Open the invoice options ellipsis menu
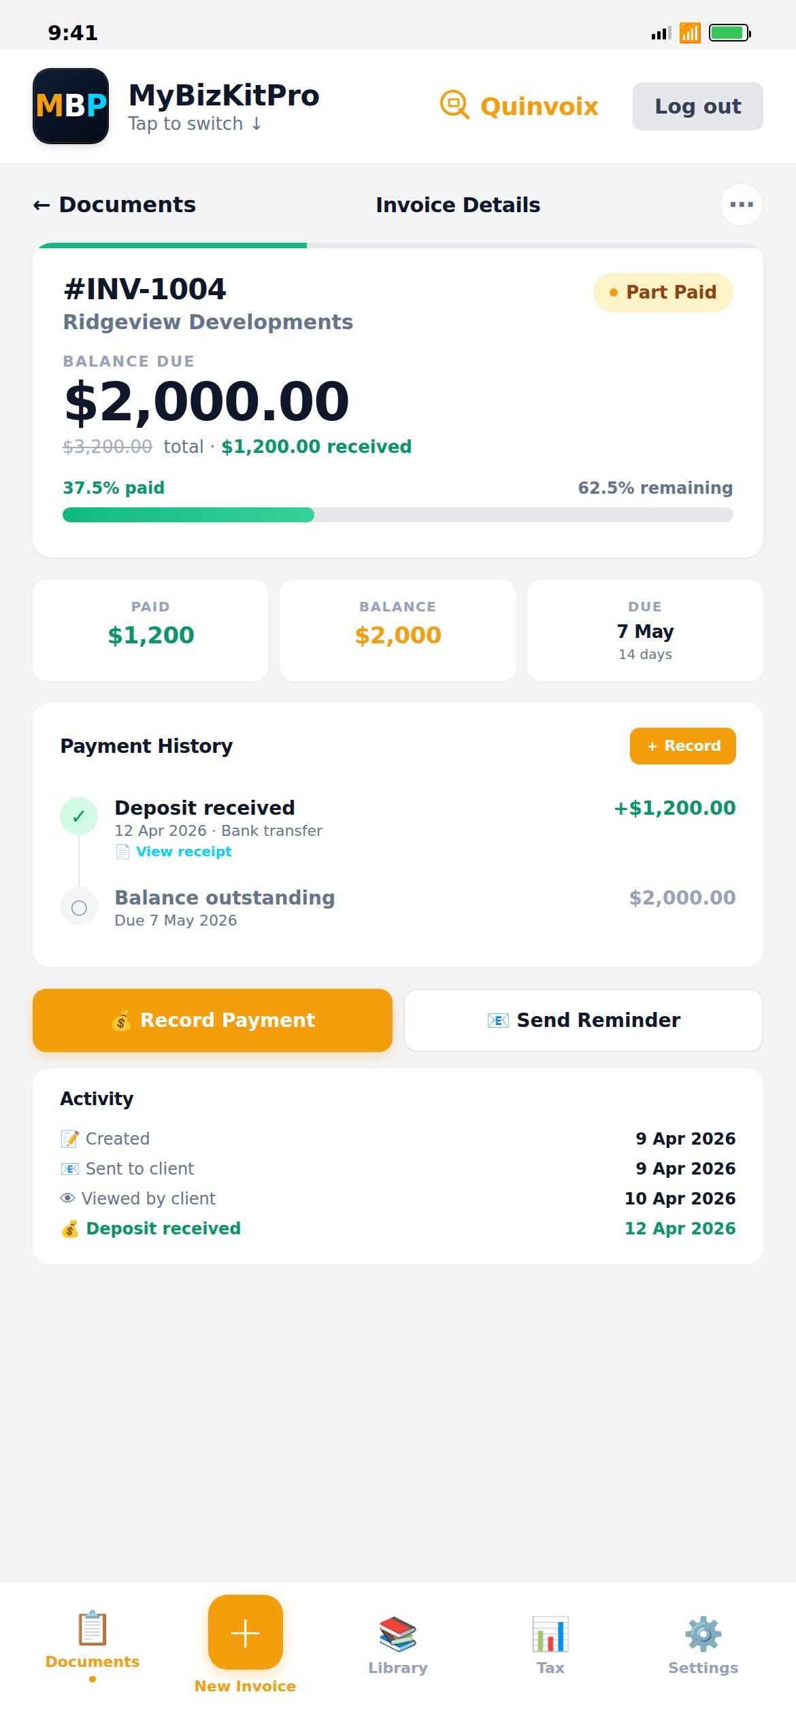The image size is (796, 1722). (741, 204)
